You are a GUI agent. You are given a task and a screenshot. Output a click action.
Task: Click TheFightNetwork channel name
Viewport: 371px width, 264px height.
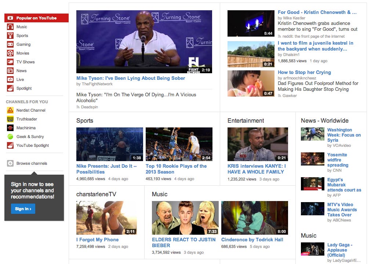pyautogui.click(x=97, y=84)
